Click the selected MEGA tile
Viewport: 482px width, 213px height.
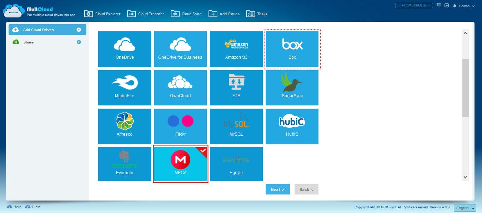(x=180, y=164)
